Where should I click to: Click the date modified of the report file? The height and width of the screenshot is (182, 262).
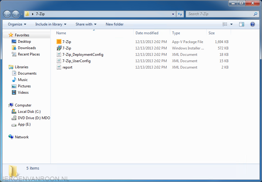coord(151,67)
